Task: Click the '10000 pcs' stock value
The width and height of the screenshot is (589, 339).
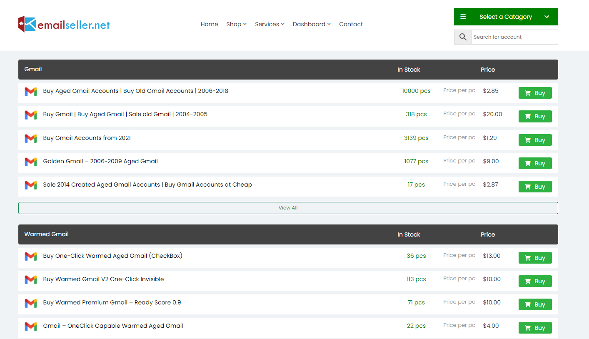Action: 416,91
